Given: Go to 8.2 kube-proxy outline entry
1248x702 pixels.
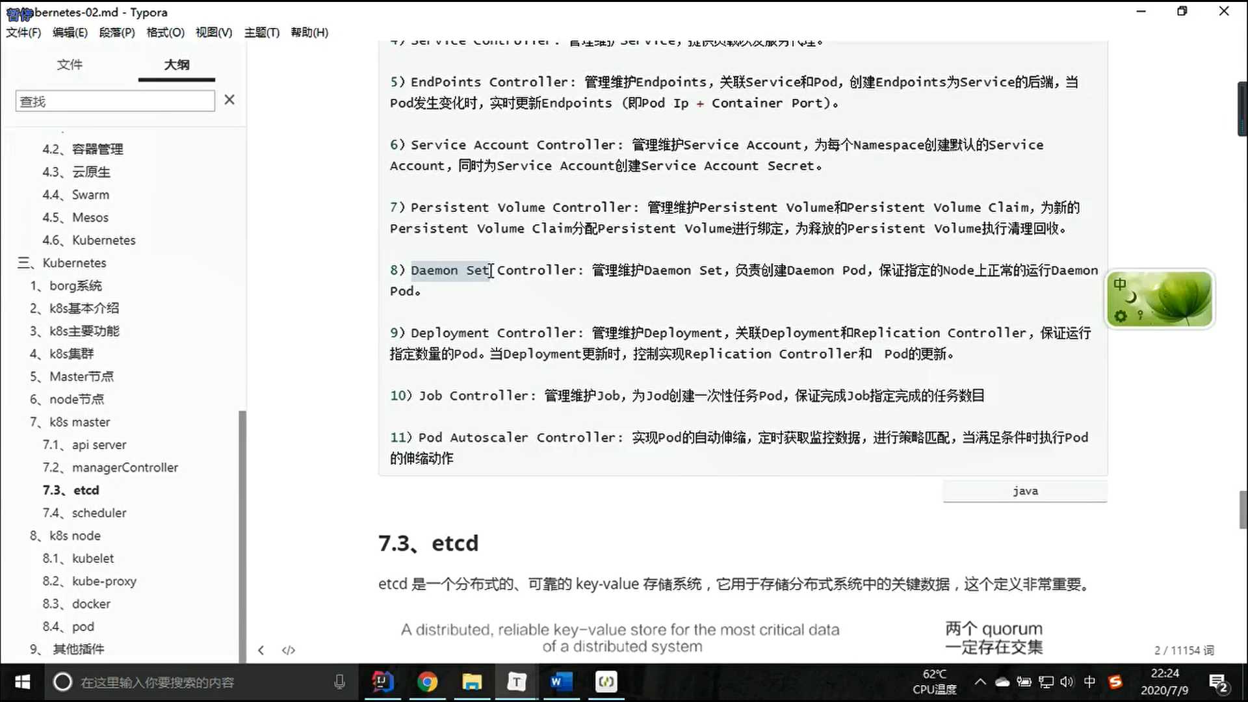Looking at the screenshot, I should coord(104,581).
